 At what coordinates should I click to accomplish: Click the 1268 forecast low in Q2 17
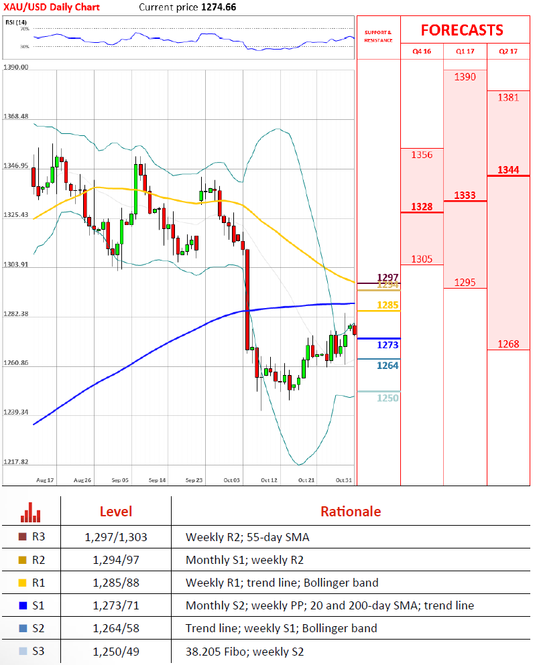[508, 344]
